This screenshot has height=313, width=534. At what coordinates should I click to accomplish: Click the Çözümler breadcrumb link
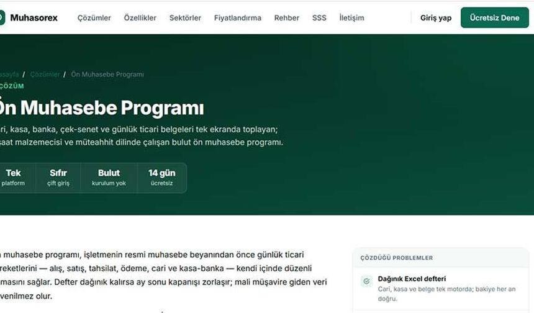pyautogui.click(x=45, y=75)
